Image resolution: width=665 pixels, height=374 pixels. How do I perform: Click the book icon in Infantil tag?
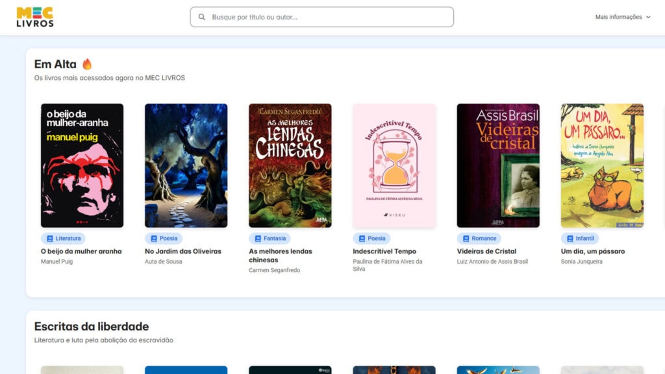pos(570,239)
